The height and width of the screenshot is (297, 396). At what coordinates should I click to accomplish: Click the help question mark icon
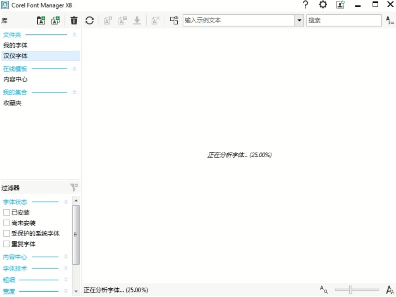tap(306, 5)
